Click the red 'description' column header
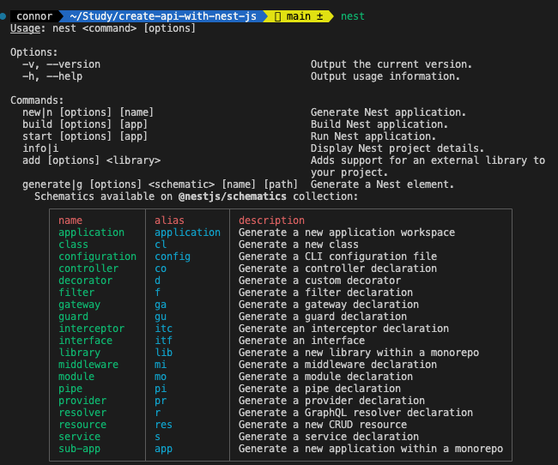Screen dimensions: 558x465 coord(271,220)
